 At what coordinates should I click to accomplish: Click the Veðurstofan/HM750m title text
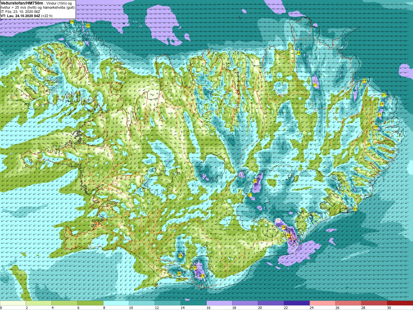click(x=22, y=3)
